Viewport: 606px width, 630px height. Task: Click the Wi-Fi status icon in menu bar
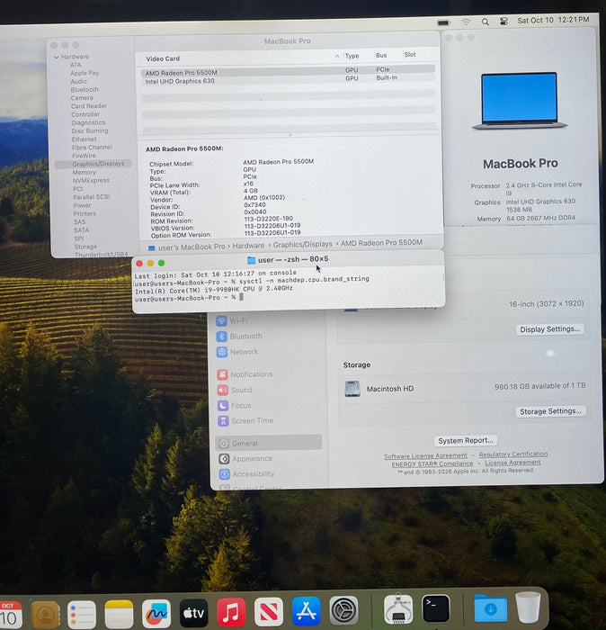[x=466, y=22]
